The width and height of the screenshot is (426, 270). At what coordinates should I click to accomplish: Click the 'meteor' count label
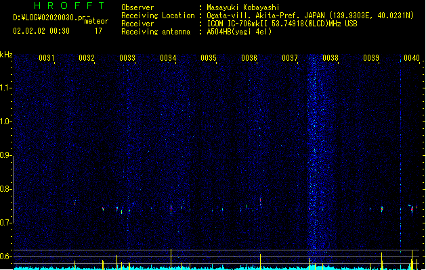[96, 21]
